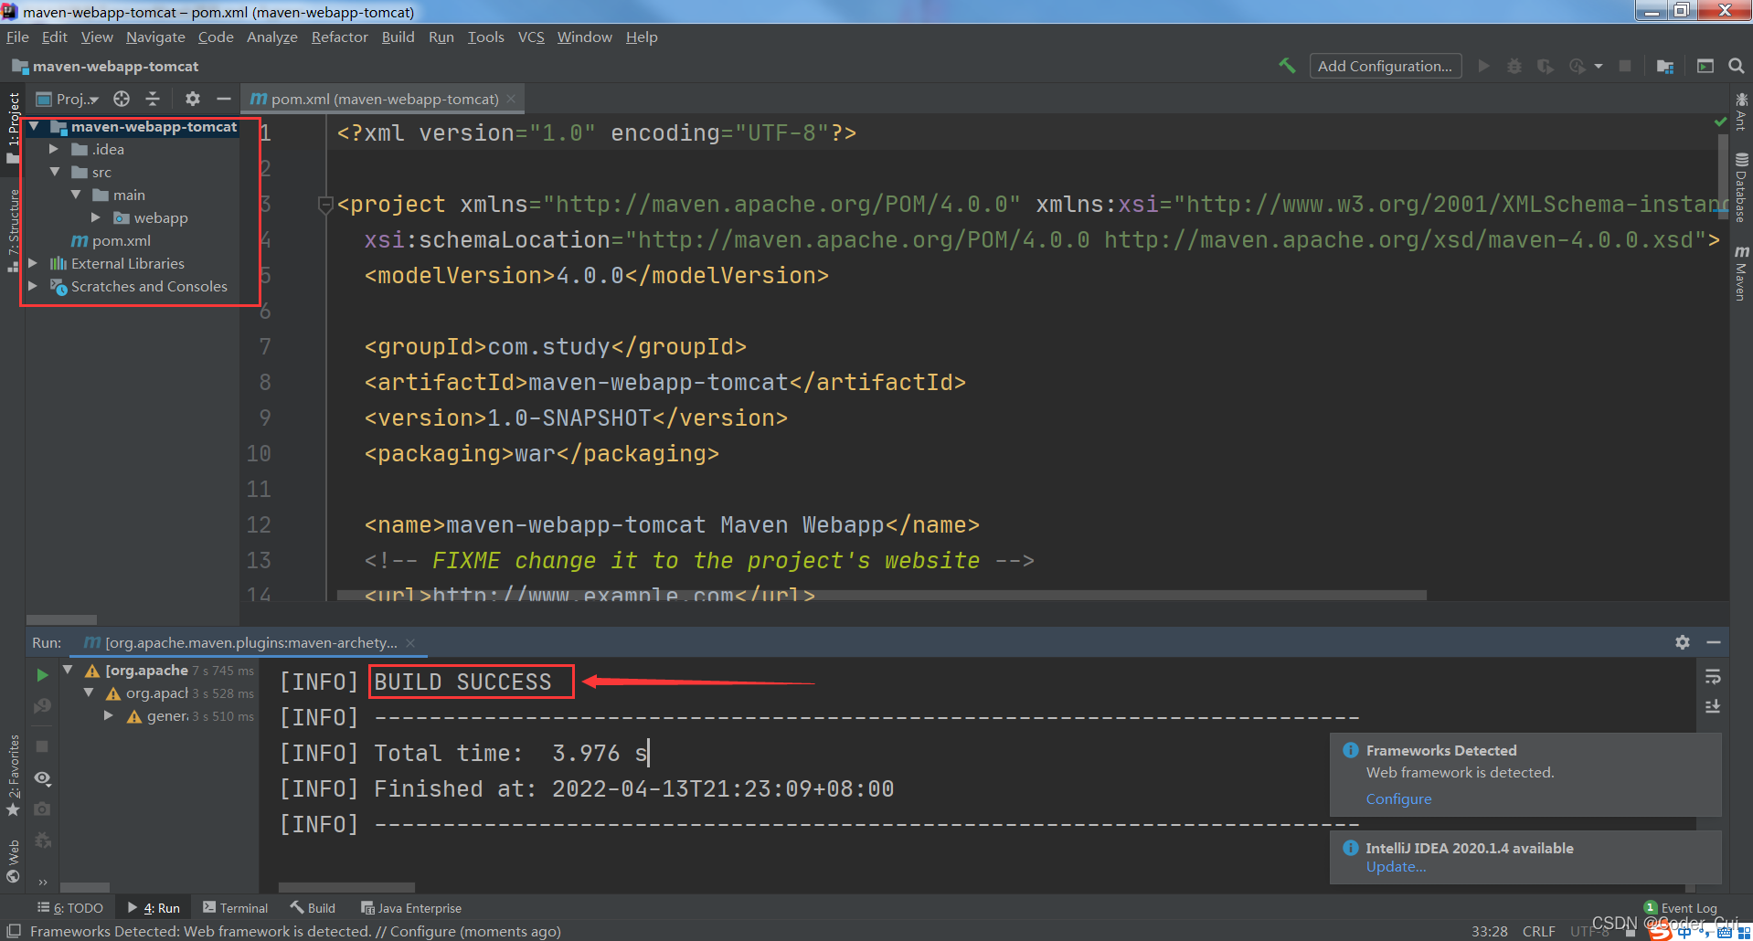
Task: Open the VCS menu
Action: (x=531, y=37)
